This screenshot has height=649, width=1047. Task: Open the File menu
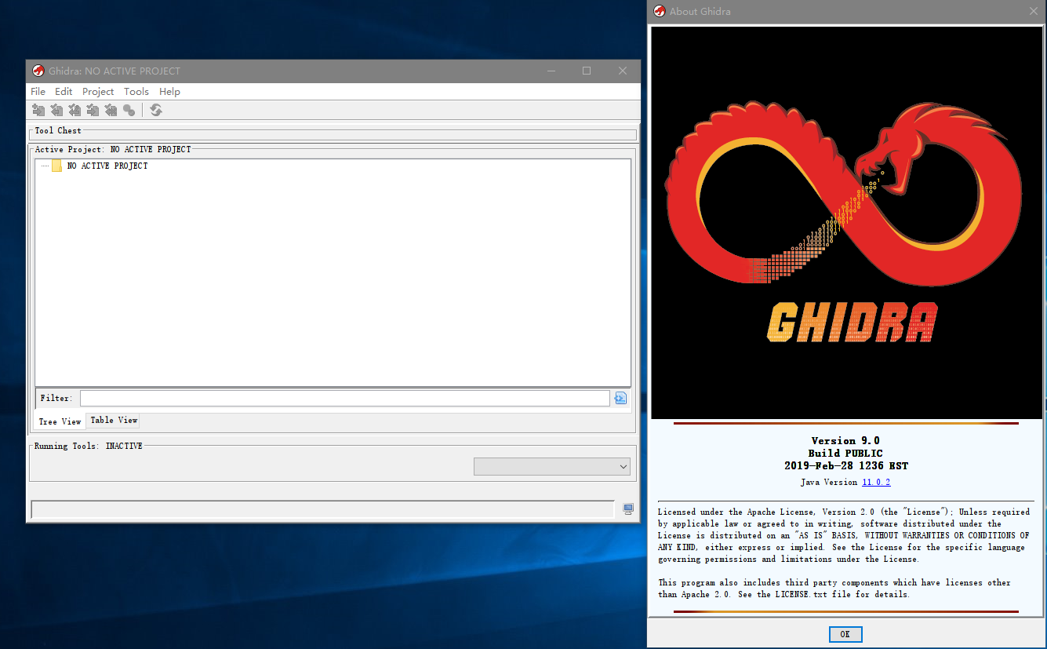pos(38,92)
